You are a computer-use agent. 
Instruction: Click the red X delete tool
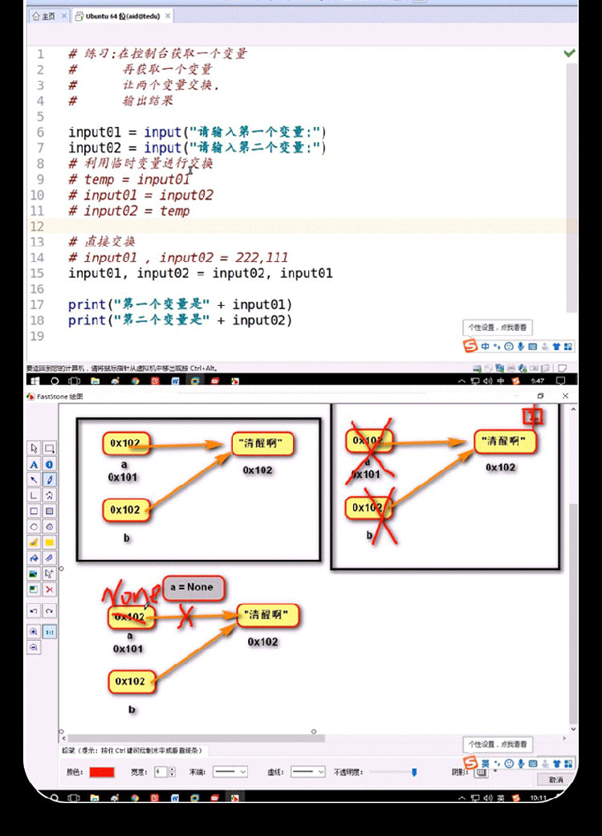49,589
